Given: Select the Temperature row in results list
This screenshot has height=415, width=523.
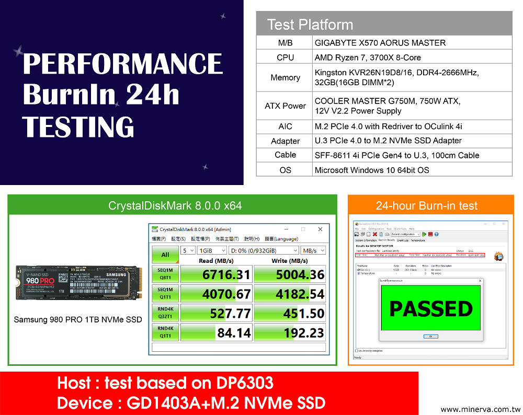Looking at the screenshot, I should (x=431, y=273).
